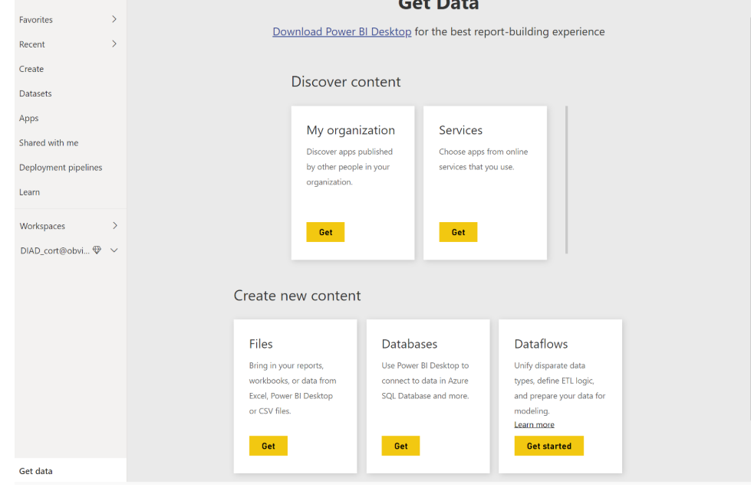Click Get under the Files card
The height and width of the screenshot is (494, 751).
click(268, 446)
